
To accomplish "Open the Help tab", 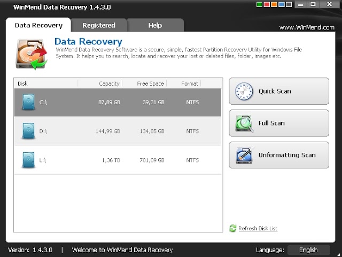I will (155, 25).
